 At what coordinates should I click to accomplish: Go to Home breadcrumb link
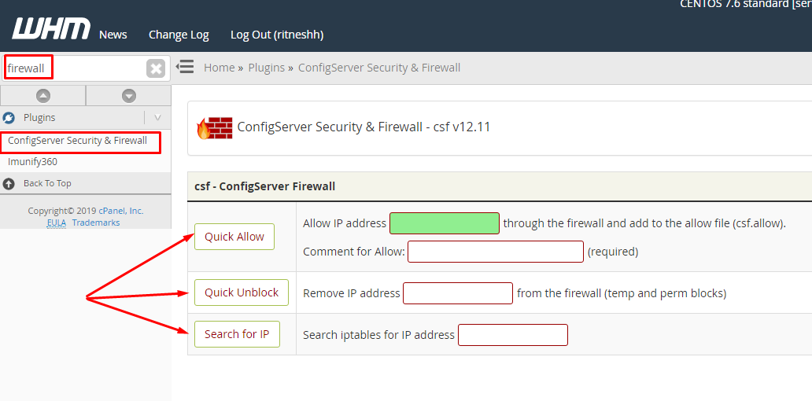click(x=219, y=68)
